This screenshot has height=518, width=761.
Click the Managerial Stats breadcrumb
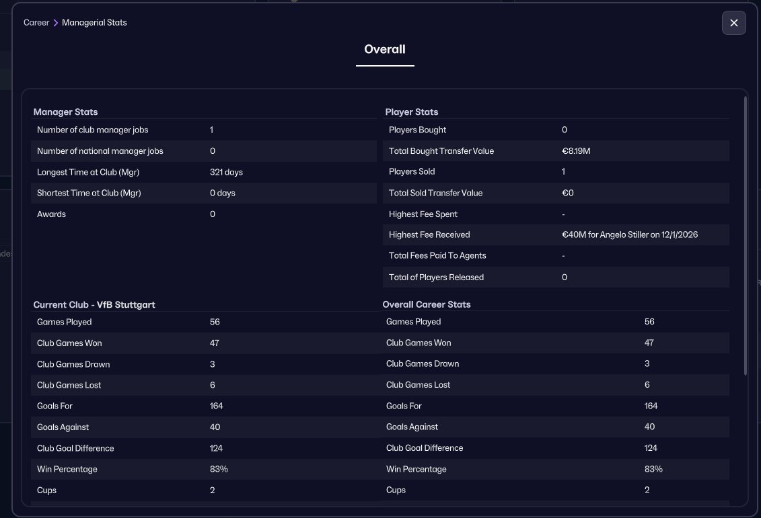pos(94,22)
